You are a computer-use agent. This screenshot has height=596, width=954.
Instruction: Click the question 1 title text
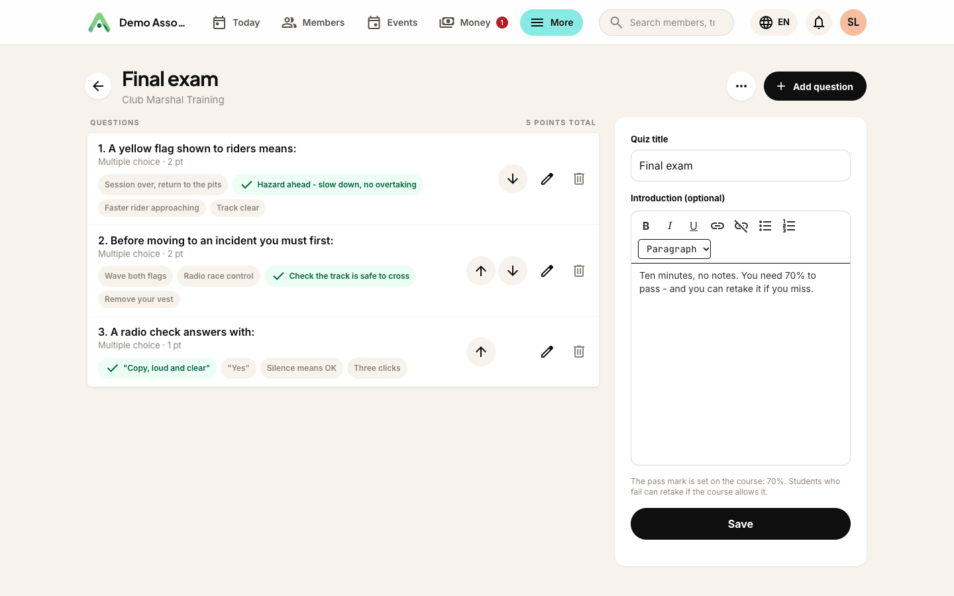coord(197,148)
